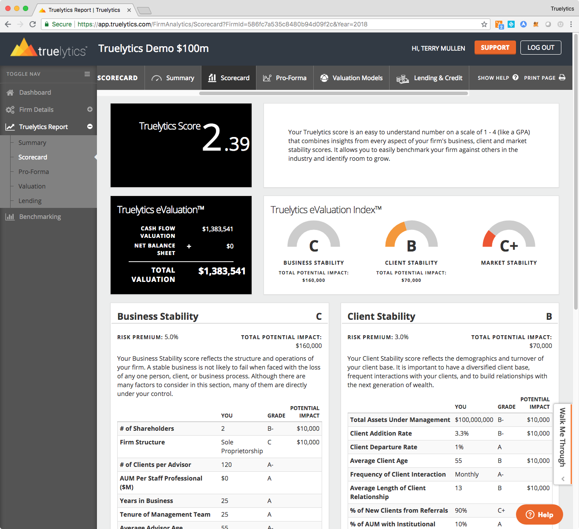Click the Dashboard home icon

click(10, 92)
